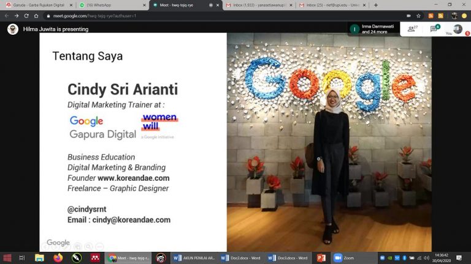This screenshot has width=471, height=264.
Task: Close the Garuda tab
Action: (x=71, y=5)
